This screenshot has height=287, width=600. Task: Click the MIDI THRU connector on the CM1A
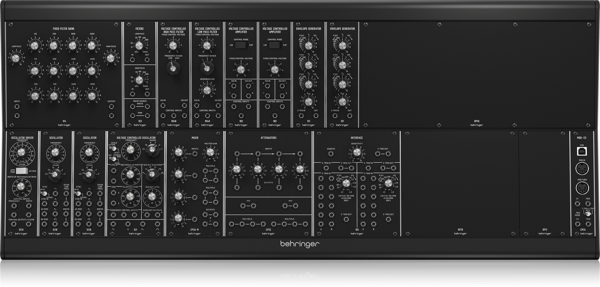(x=582, y=187)
